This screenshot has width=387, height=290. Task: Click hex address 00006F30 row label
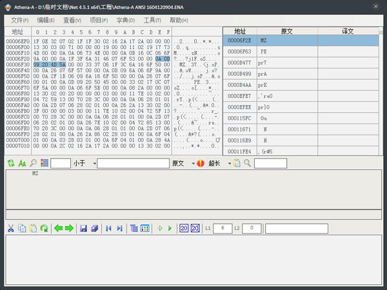pos(18,64)
